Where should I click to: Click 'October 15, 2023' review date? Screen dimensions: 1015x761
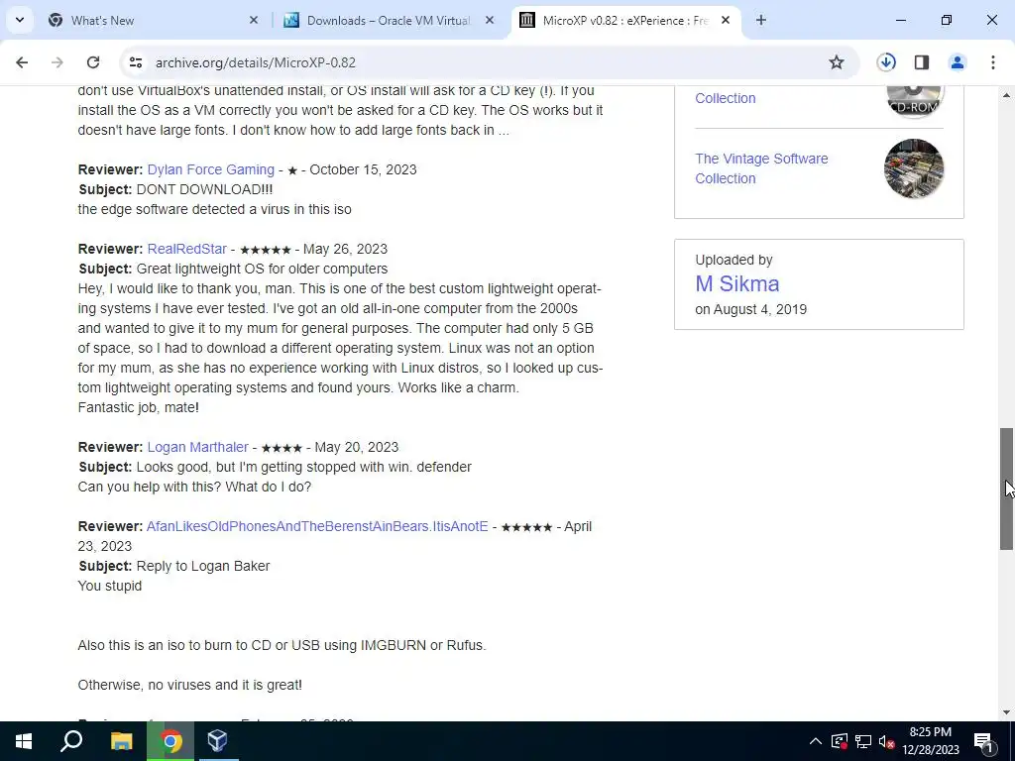coord(363,169)
